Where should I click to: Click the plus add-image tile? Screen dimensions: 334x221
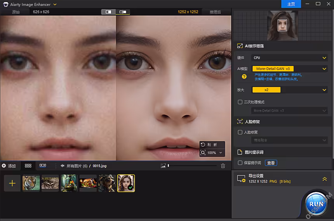click(12, 183)
